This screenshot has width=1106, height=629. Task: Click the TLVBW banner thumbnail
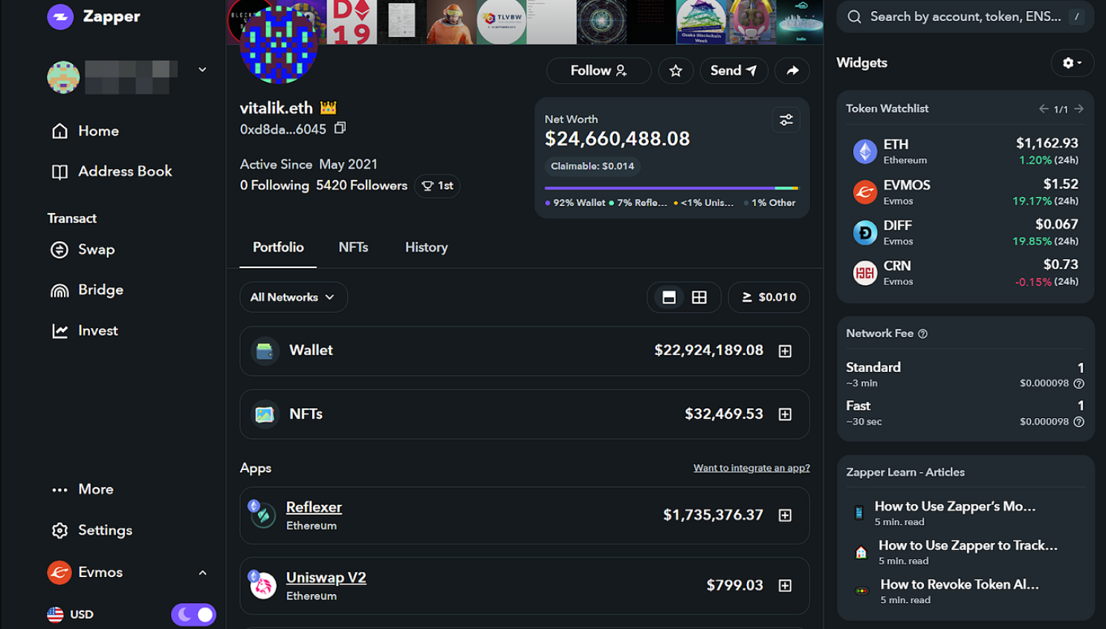point(502,22)
